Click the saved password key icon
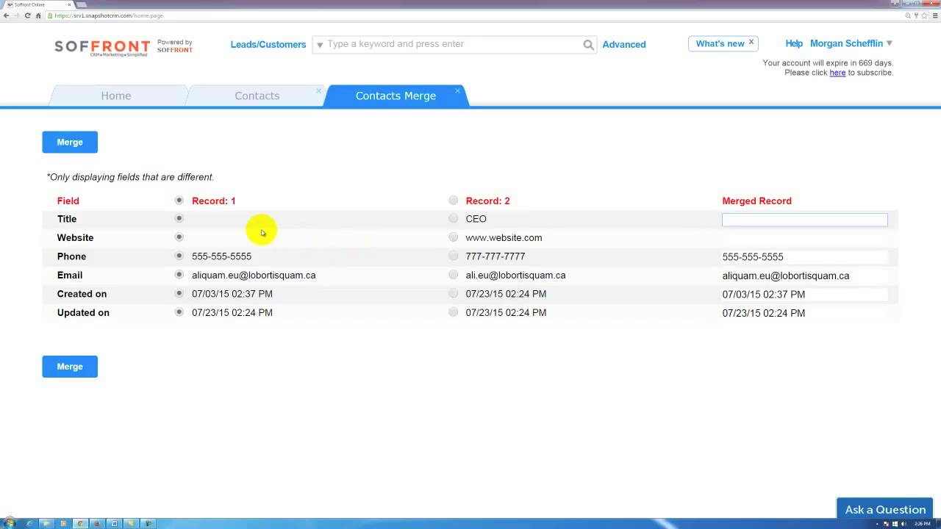 click(916, 15)
